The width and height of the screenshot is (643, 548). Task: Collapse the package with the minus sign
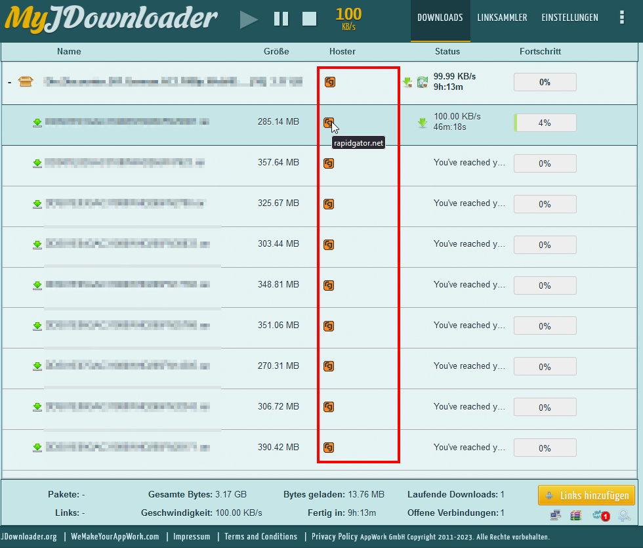click(9, 82)
